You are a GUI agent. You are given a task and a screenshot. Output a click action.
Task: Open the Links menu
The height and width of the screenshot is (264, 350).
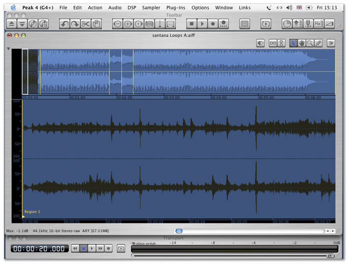pyautogui.click(x=244, y=8)
